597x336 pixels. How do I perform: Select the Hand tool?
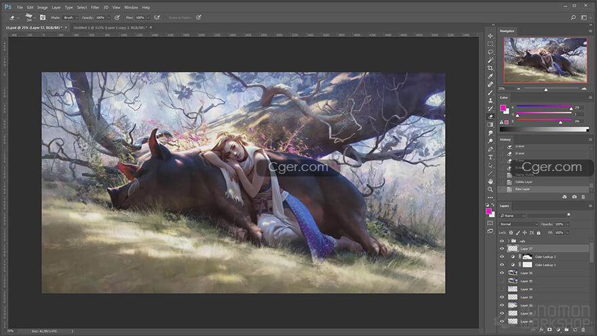(x=490, y=181)
